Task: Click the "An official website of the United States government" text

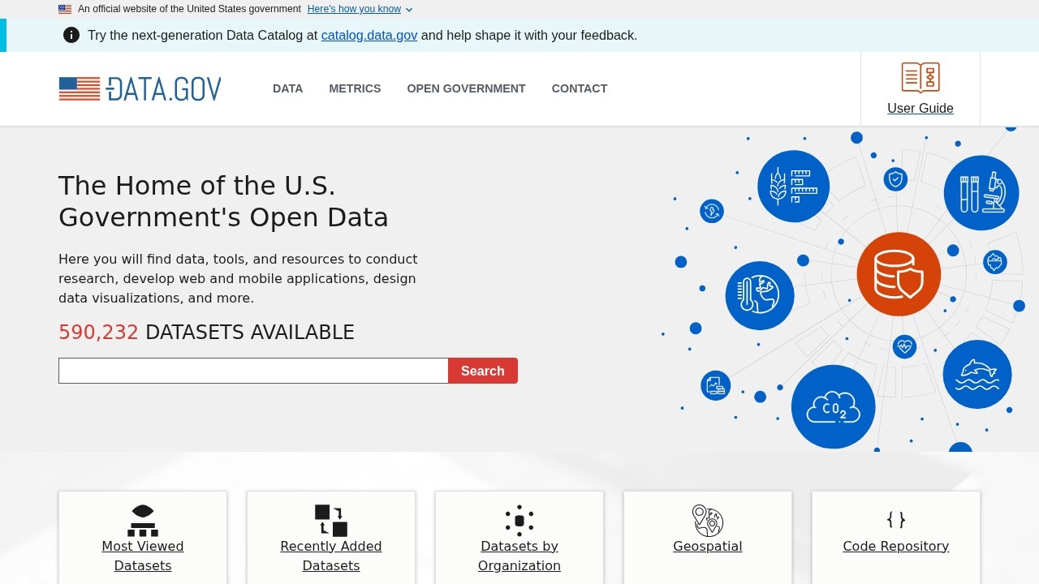Action: [x=189, y=9]
